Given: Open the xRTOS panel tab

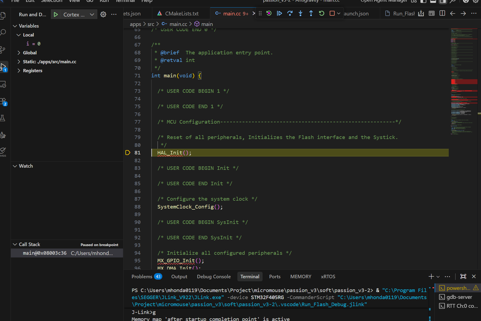Looking at the screenshot, I should tap(328, 277).
